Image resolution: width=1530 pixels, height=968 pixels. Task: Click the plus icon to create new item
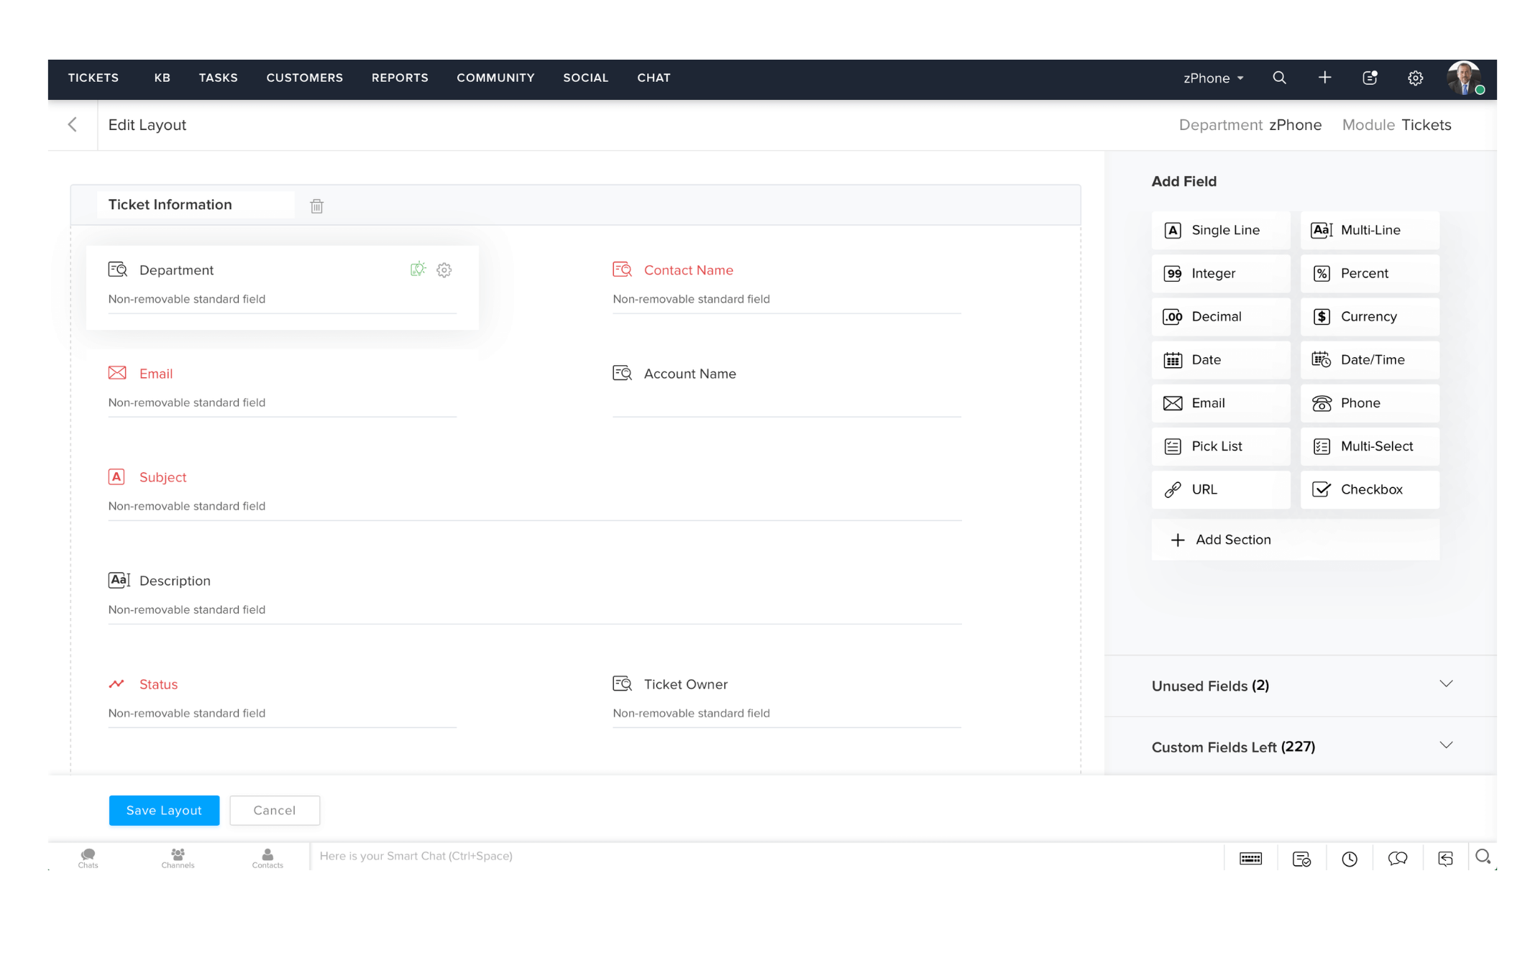pyautogui.click(x=1325, y=78)
